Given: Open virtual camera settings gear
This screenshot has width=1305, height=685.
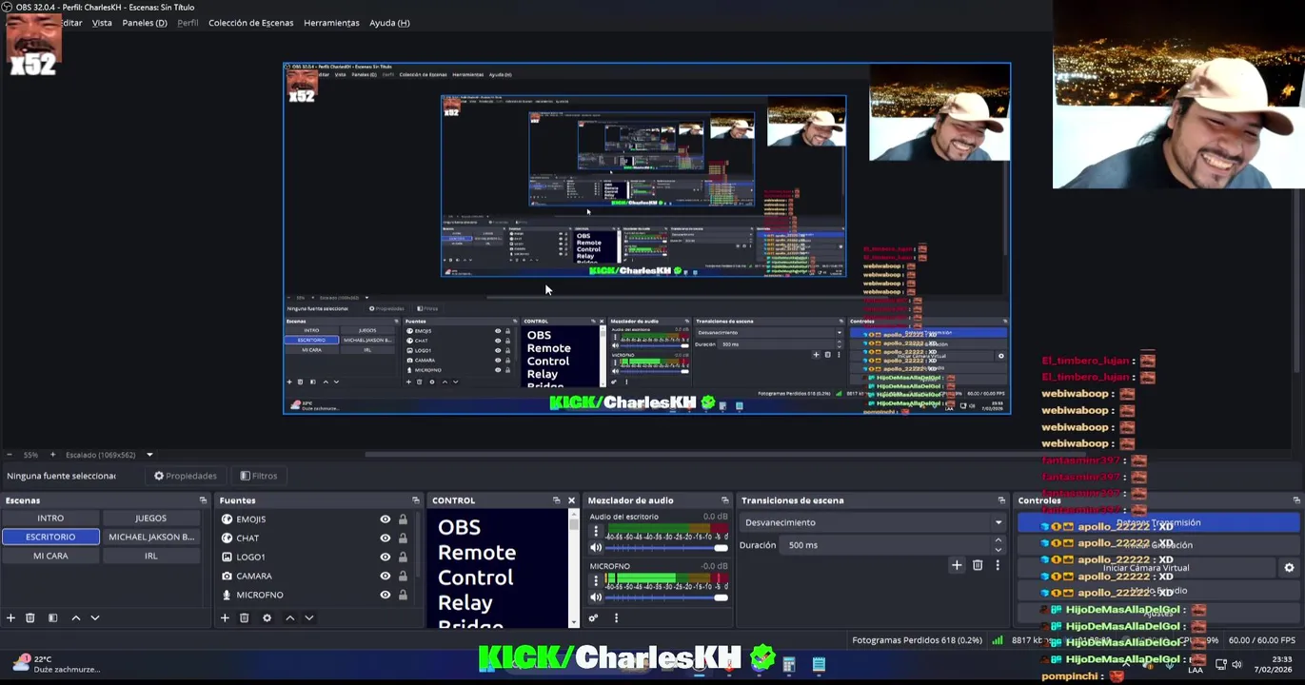Looking at the screenshot, I should (x=1289, y=568).
